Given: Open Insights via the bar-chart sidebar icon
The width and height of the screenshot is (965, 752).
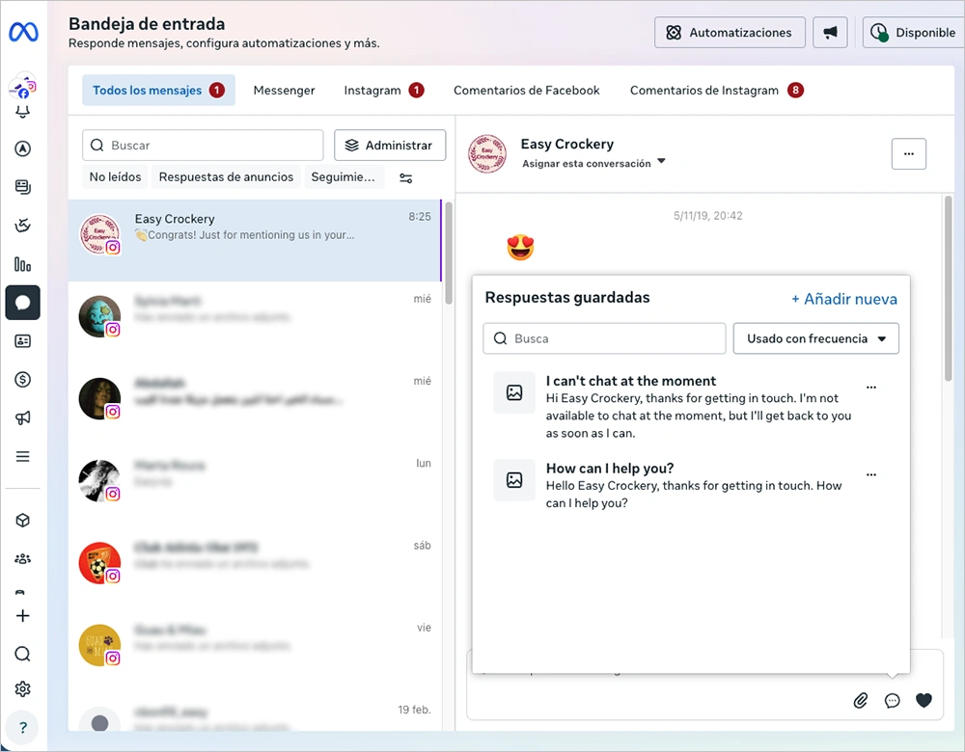Looking at the screenshot, I should tap(22, 264).
